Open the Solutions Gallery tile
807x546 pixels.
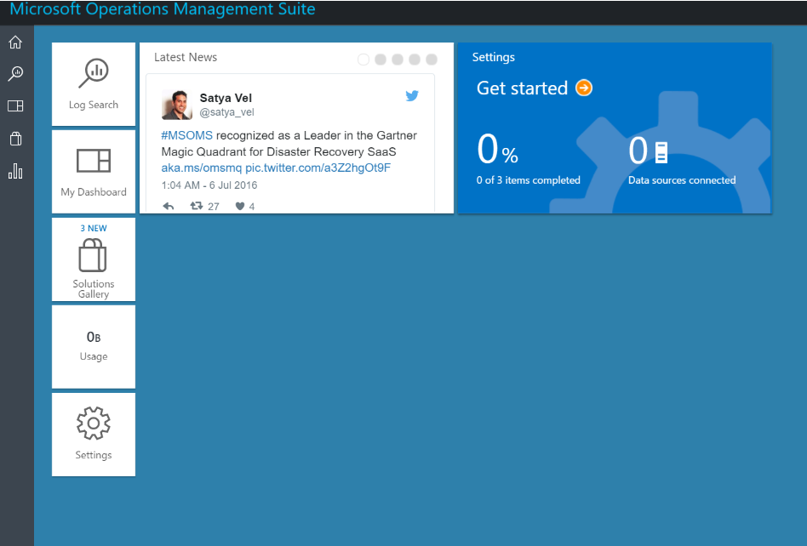(x=94, y=259)
